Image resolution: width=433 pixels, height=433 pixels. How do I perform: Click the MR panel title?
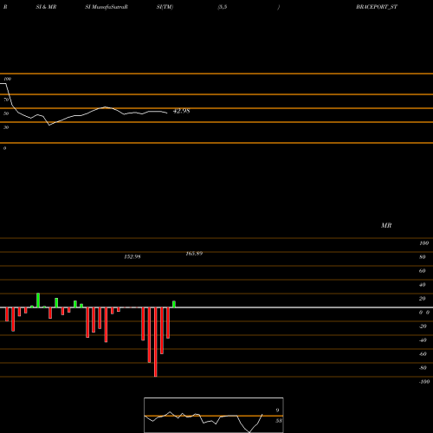click(x=386, y=225)
